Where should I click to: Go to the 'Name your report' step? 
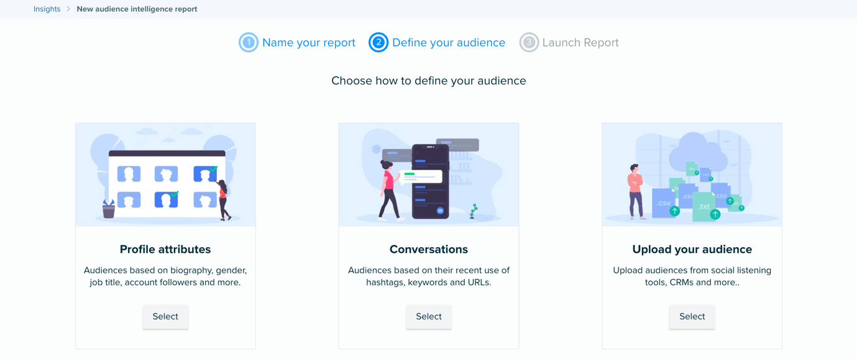[309, 42]
